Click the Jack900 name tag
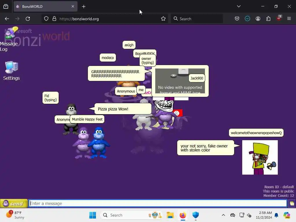This screenshot has width=296, height=222. coord(197,78)
